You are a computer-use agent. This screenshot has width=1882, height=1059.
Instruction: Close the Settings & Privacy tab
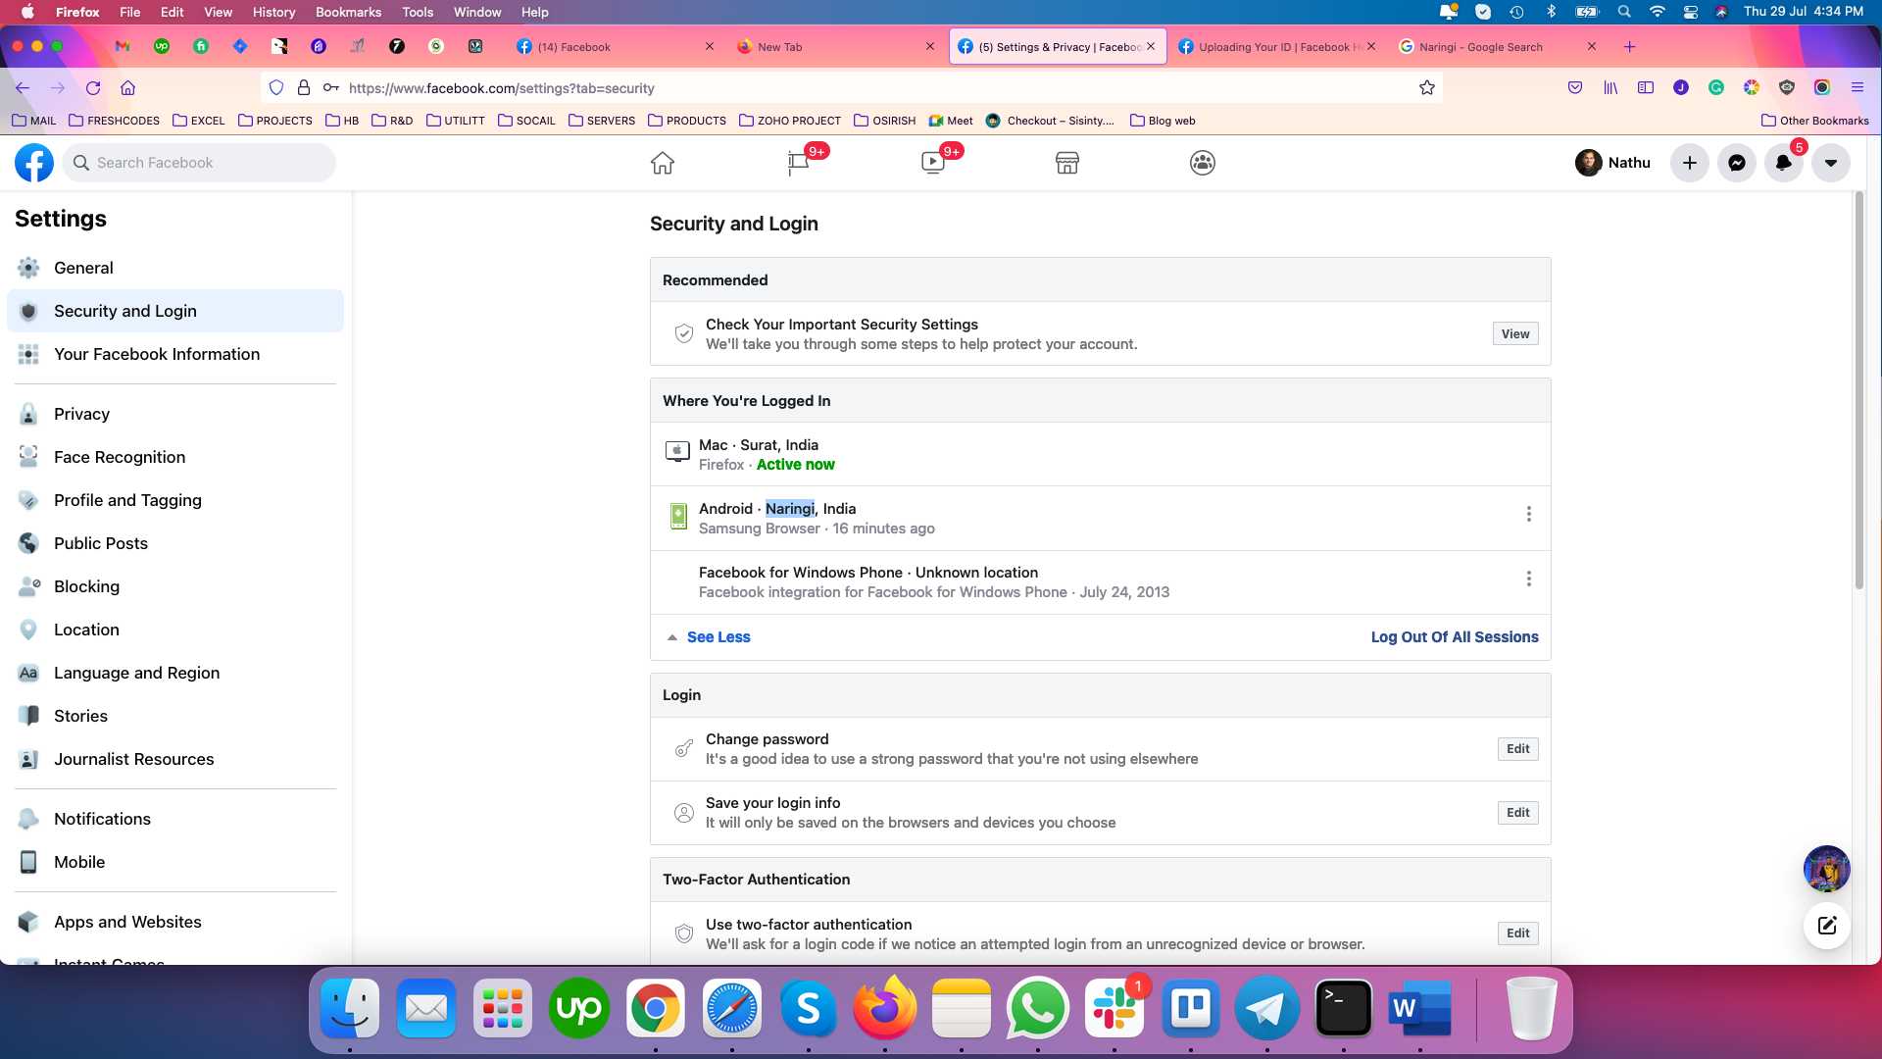point(1151,46)
